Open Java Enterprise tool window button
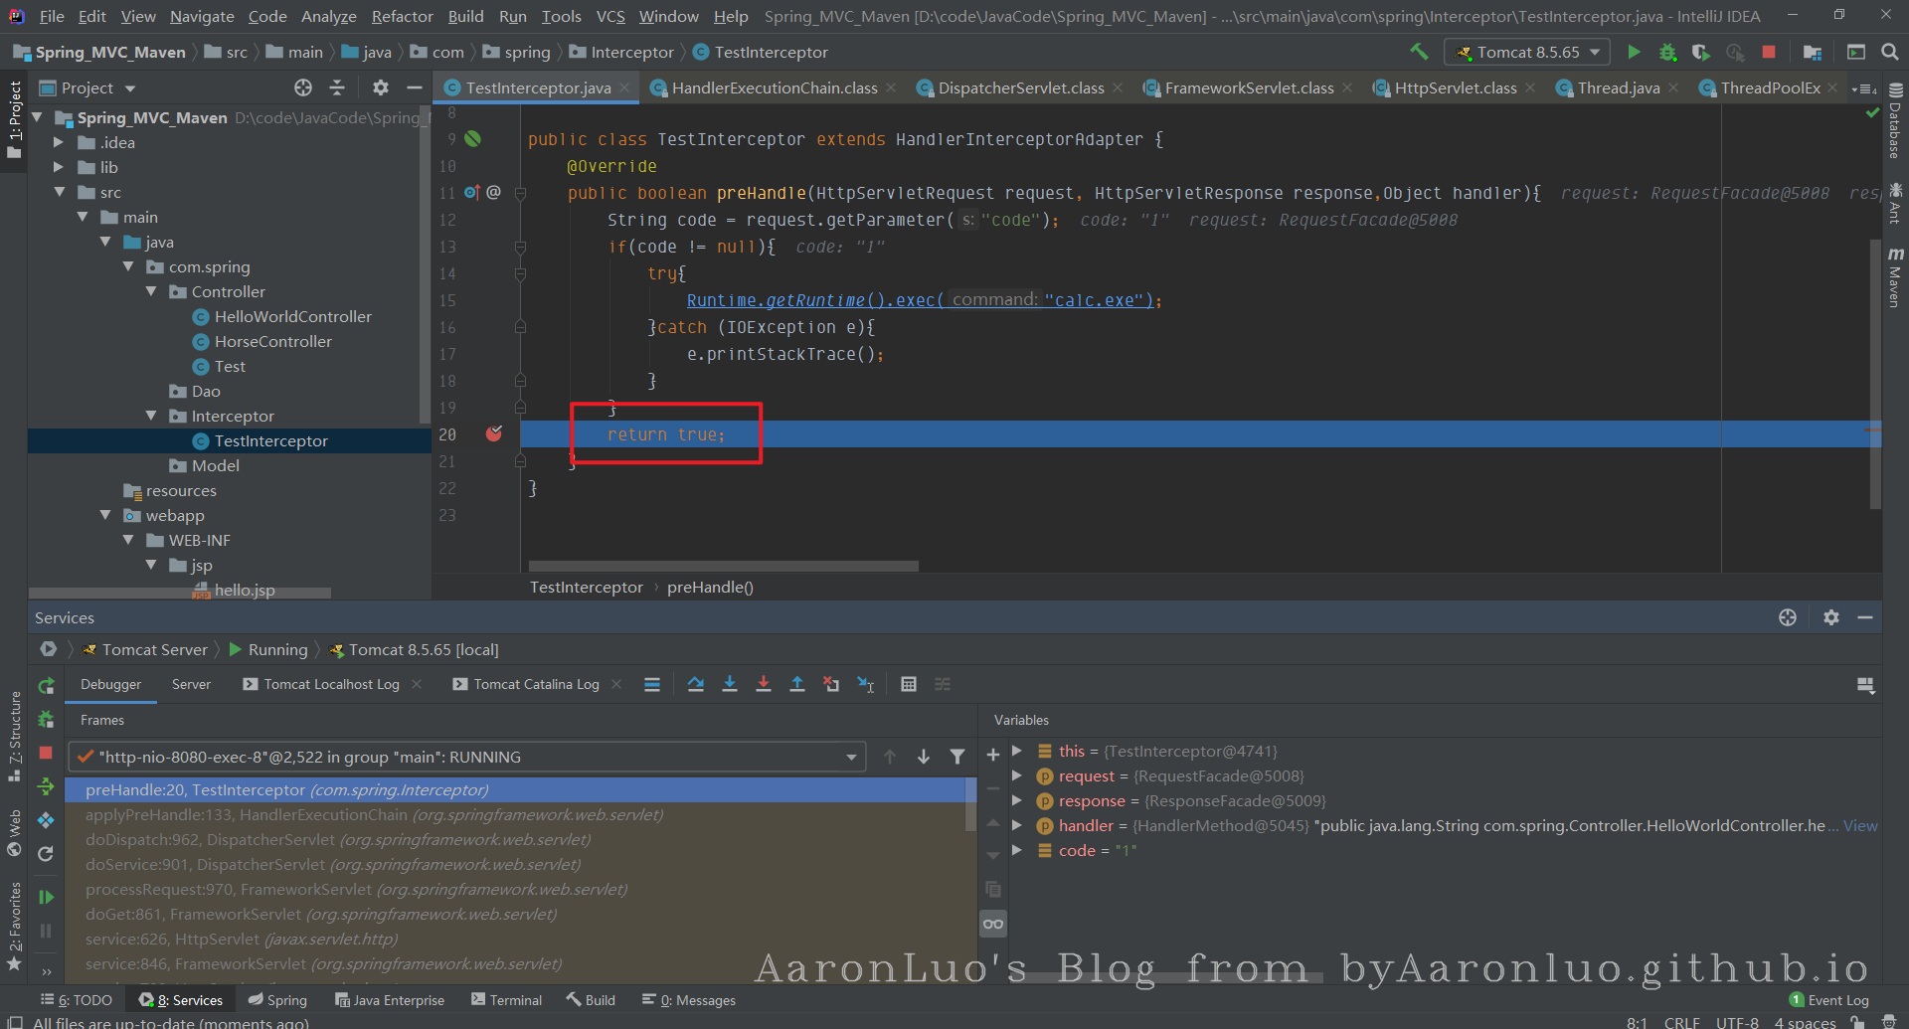Viewport: 1909px width, 1029px height. coord(390,1000)
